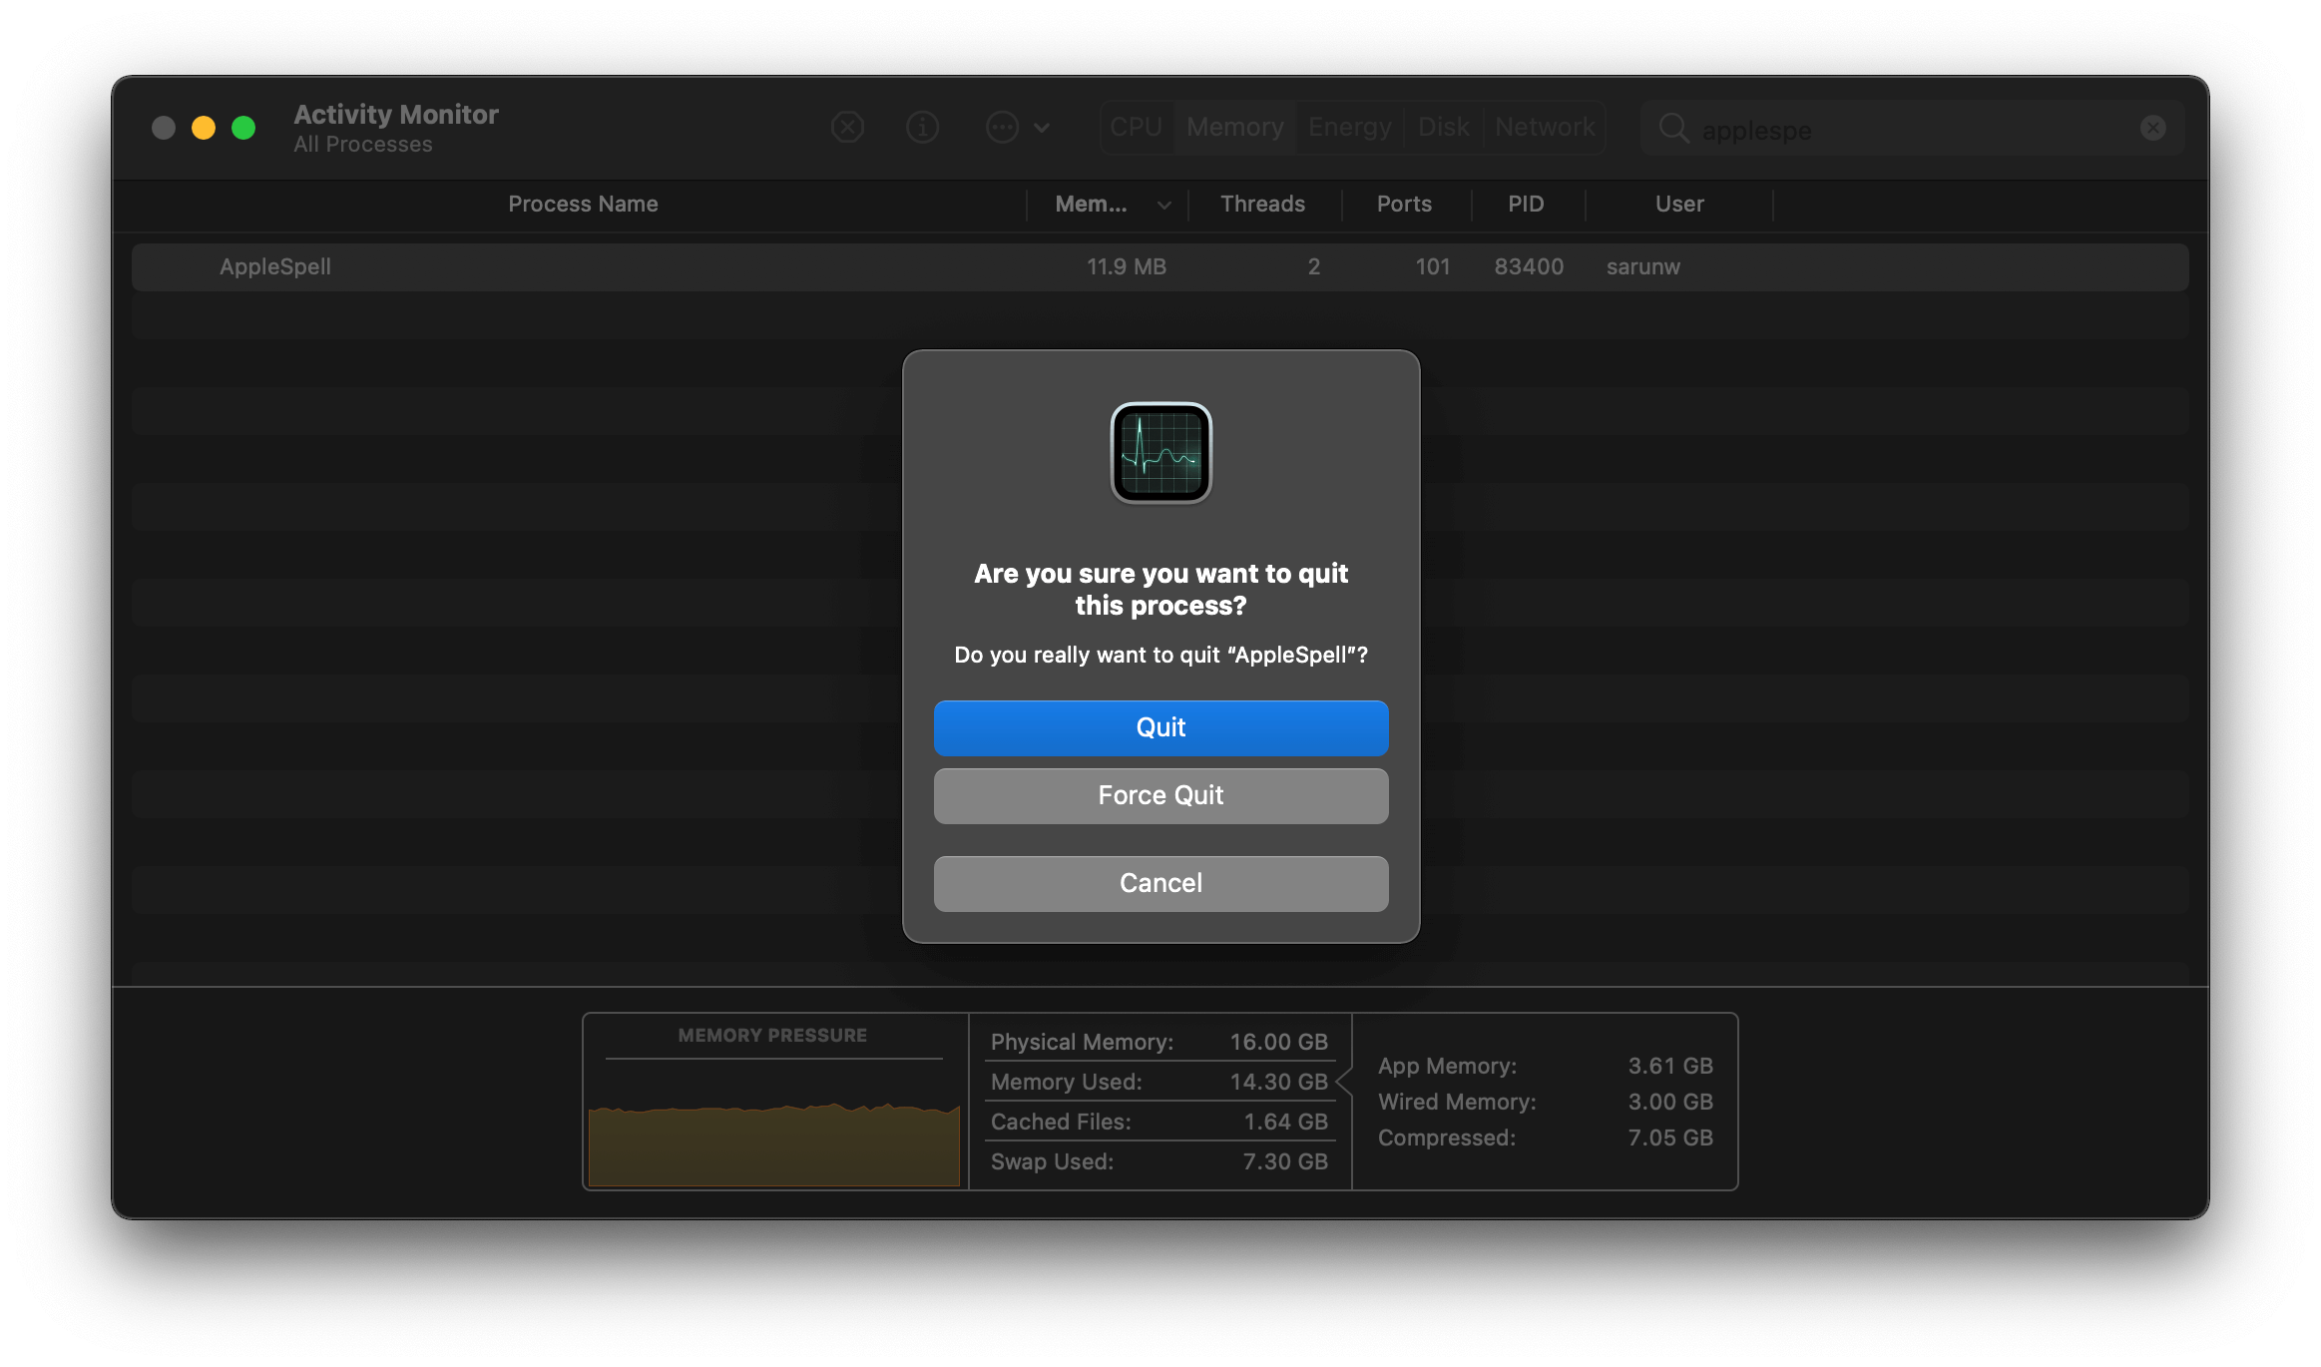Sort by Process Name column header

coord(583,205)
